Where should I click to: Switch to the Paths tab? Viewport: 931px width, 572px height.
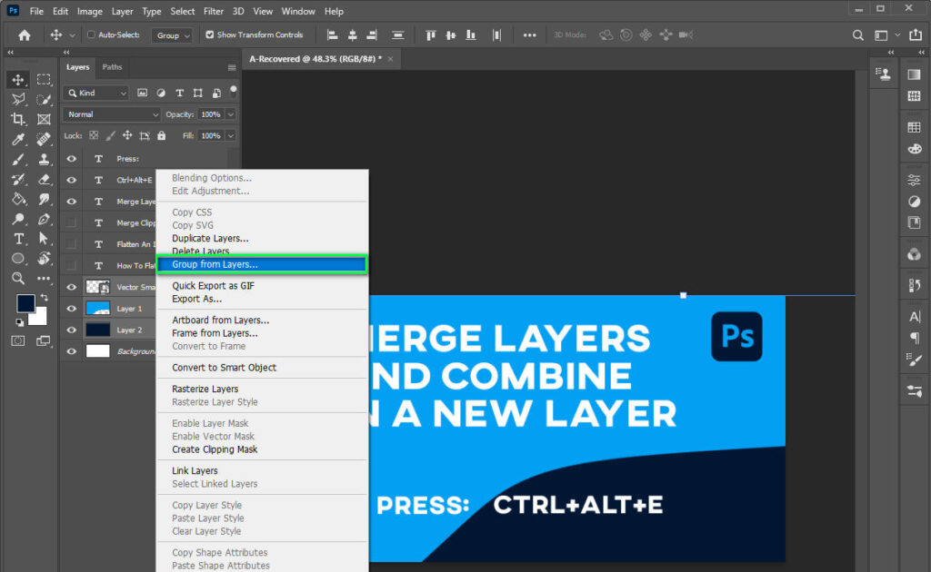112,66
